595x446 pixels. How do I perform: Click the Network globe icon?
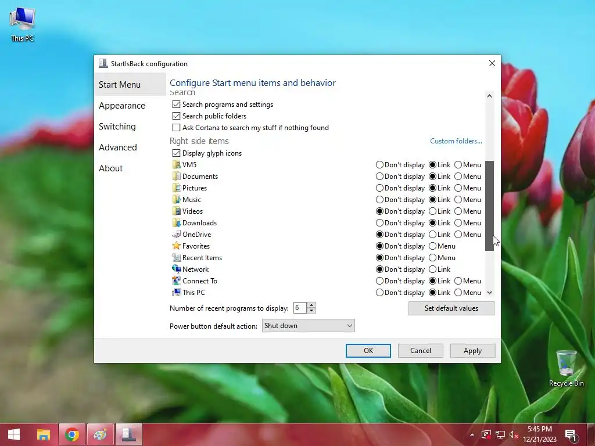click(176, 269)
